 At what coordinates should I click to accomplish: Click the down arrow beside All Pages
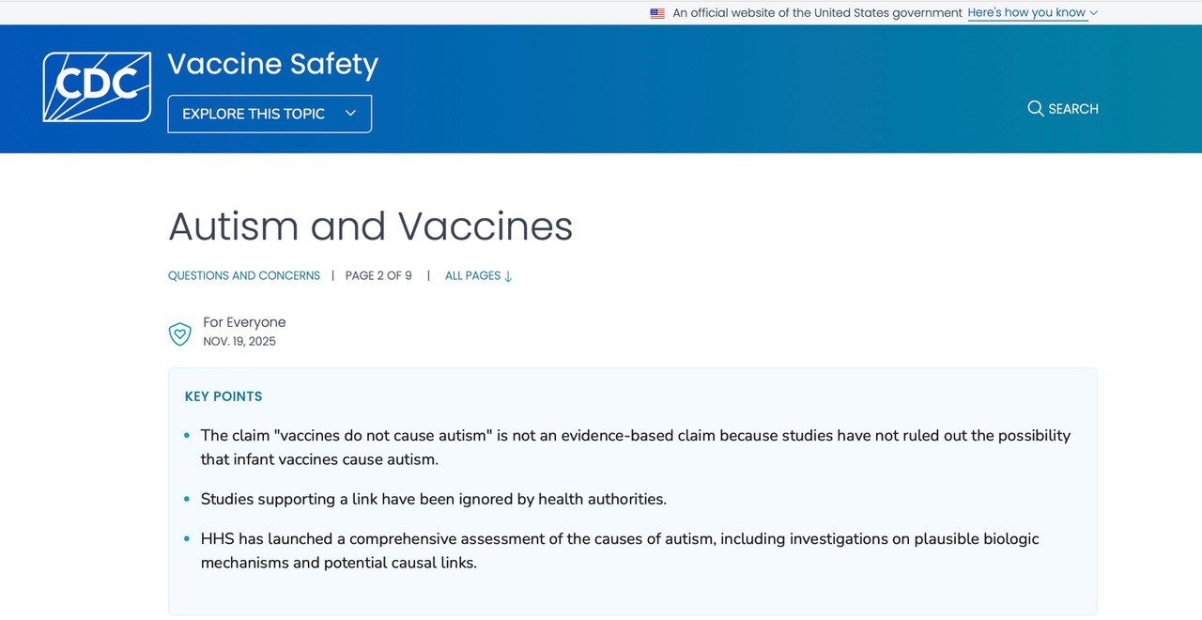click(508, 276)
